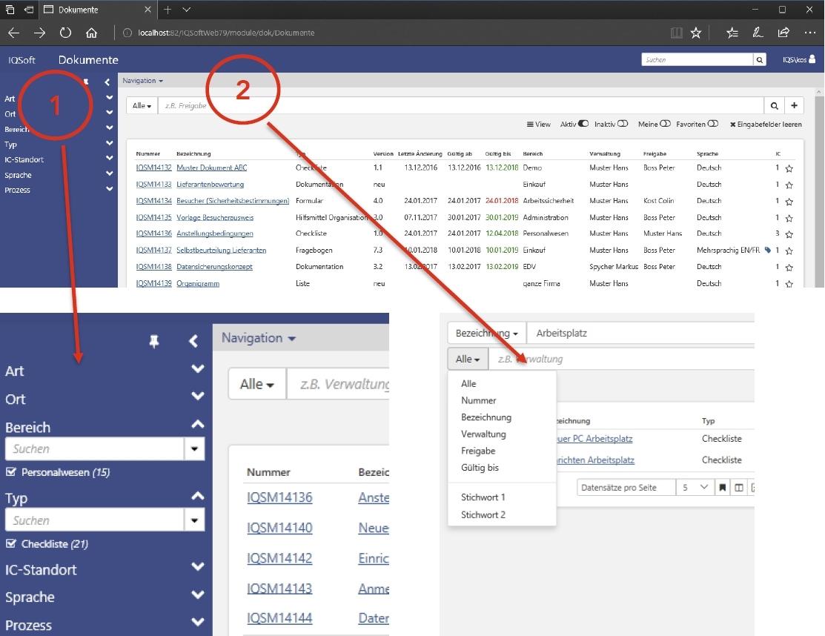The image size is (825, 636).
Task: Mark IQSM14132 row as favorite star
Action: pos(789,168)
